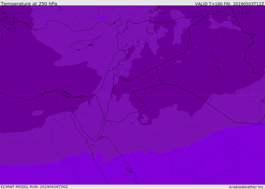265x189 pixels.
Task: Click the 'Temperature at 250 hPa' title text
Action: 29,4
